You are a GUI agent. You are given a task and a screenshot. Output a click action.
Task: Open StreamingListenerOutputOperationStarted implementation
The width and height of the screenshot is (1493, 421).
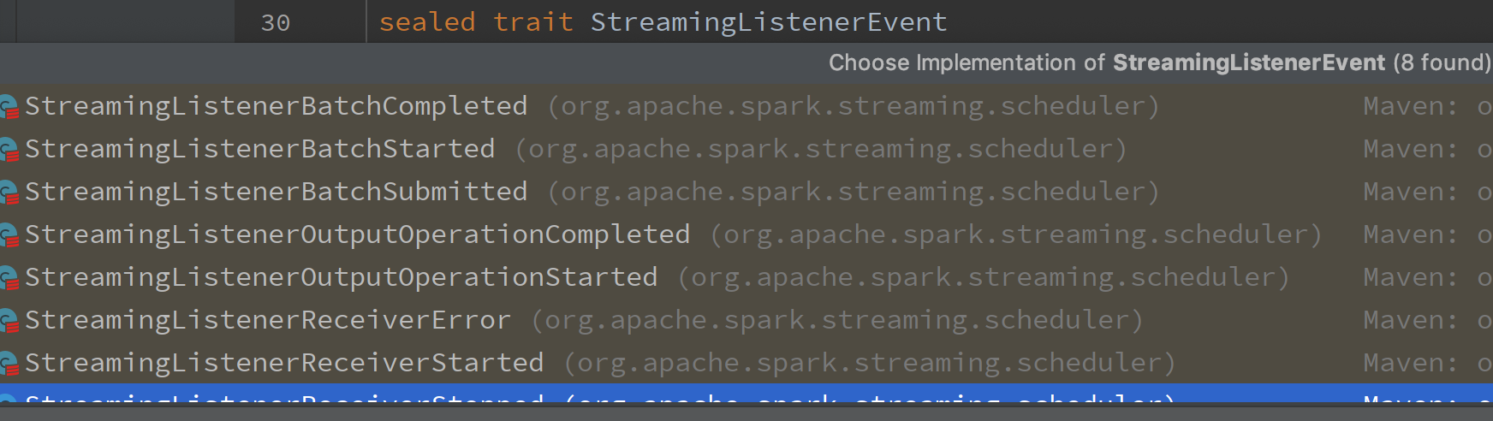(x=341, y=277)
